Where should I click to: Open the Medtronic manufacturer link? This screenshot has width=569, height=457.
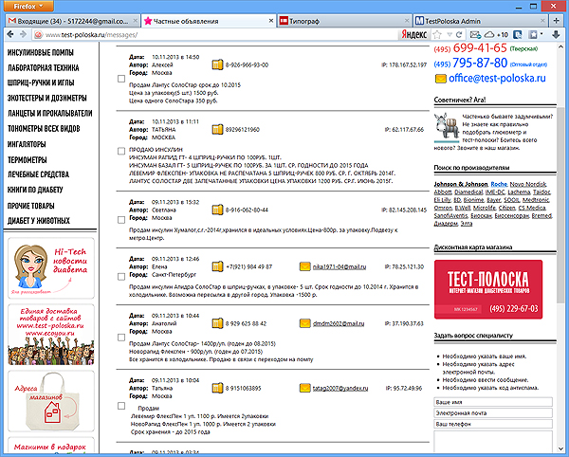(536, 200)
